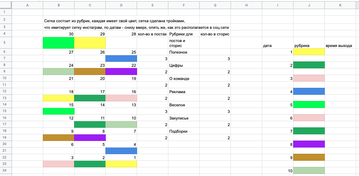Image resolution: width=359 pixels, height=176 pixels.
Task: Select yellow рубрика swatch beside дата 1
Action: click(x=309, y=52)
